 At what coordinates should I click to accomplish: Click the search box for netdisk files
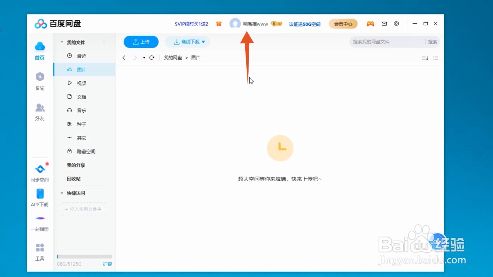pos(385,42)
